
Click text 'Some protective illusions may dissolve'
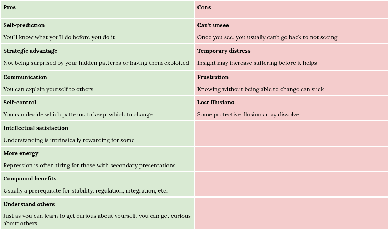coord(248,115)
